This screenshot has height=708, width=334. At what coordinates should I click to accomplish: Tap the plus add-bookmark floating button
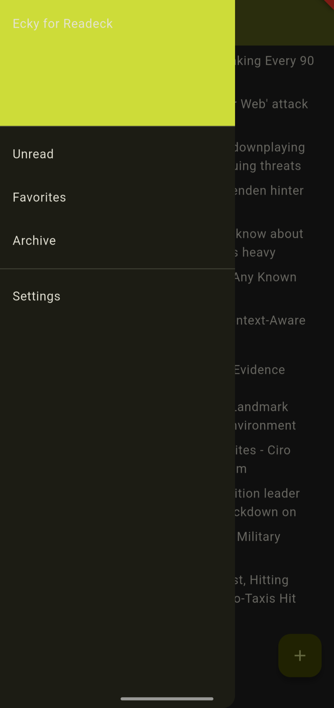[300, 655]
